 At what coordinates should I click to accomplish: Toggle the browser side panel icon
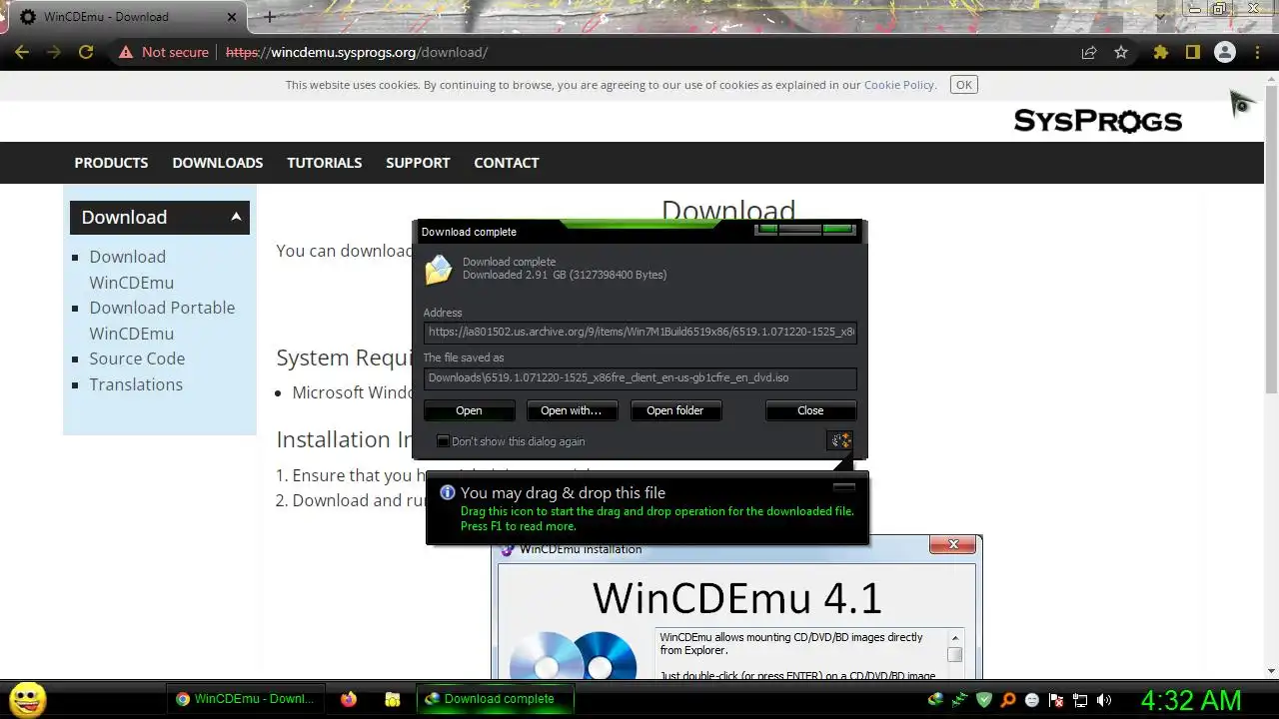[1192, 52]
